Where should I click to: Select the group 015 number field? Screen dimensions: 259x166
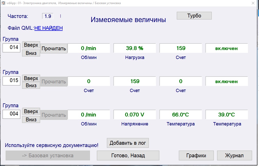click(x=12, y=81)
